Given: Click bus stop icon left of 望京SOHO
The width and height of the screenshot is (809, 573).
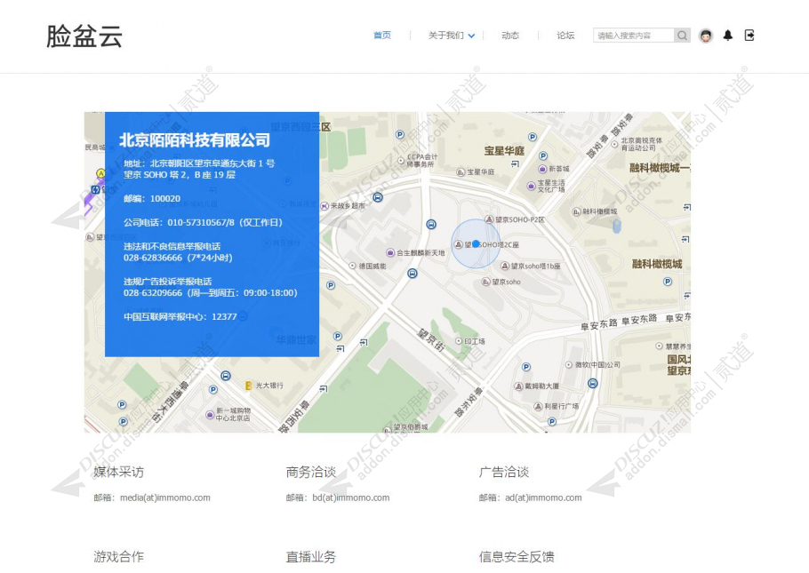Looking at the screenshot, I should 431,225.
